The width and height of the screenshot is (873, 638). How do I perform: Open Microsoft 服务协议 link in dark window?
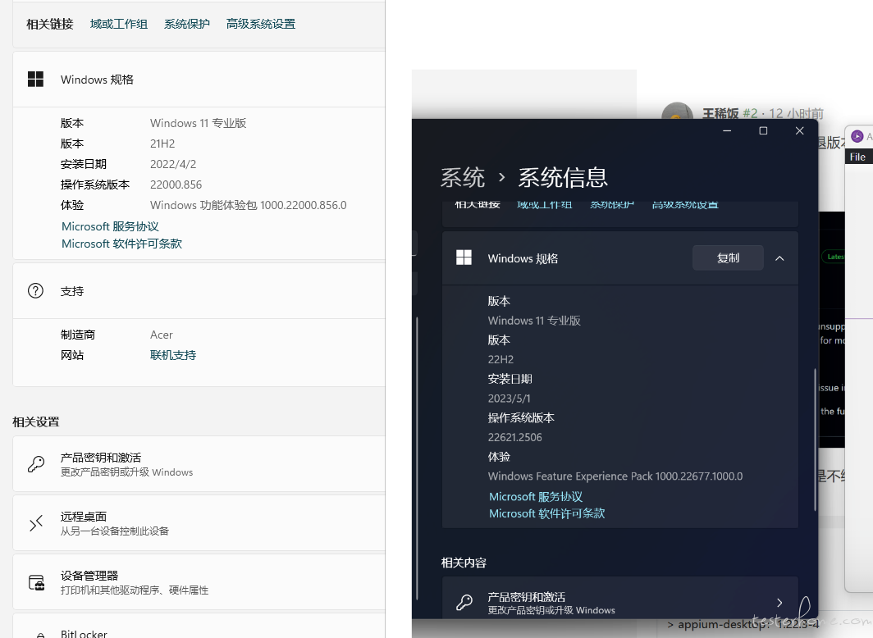[536, 496]
